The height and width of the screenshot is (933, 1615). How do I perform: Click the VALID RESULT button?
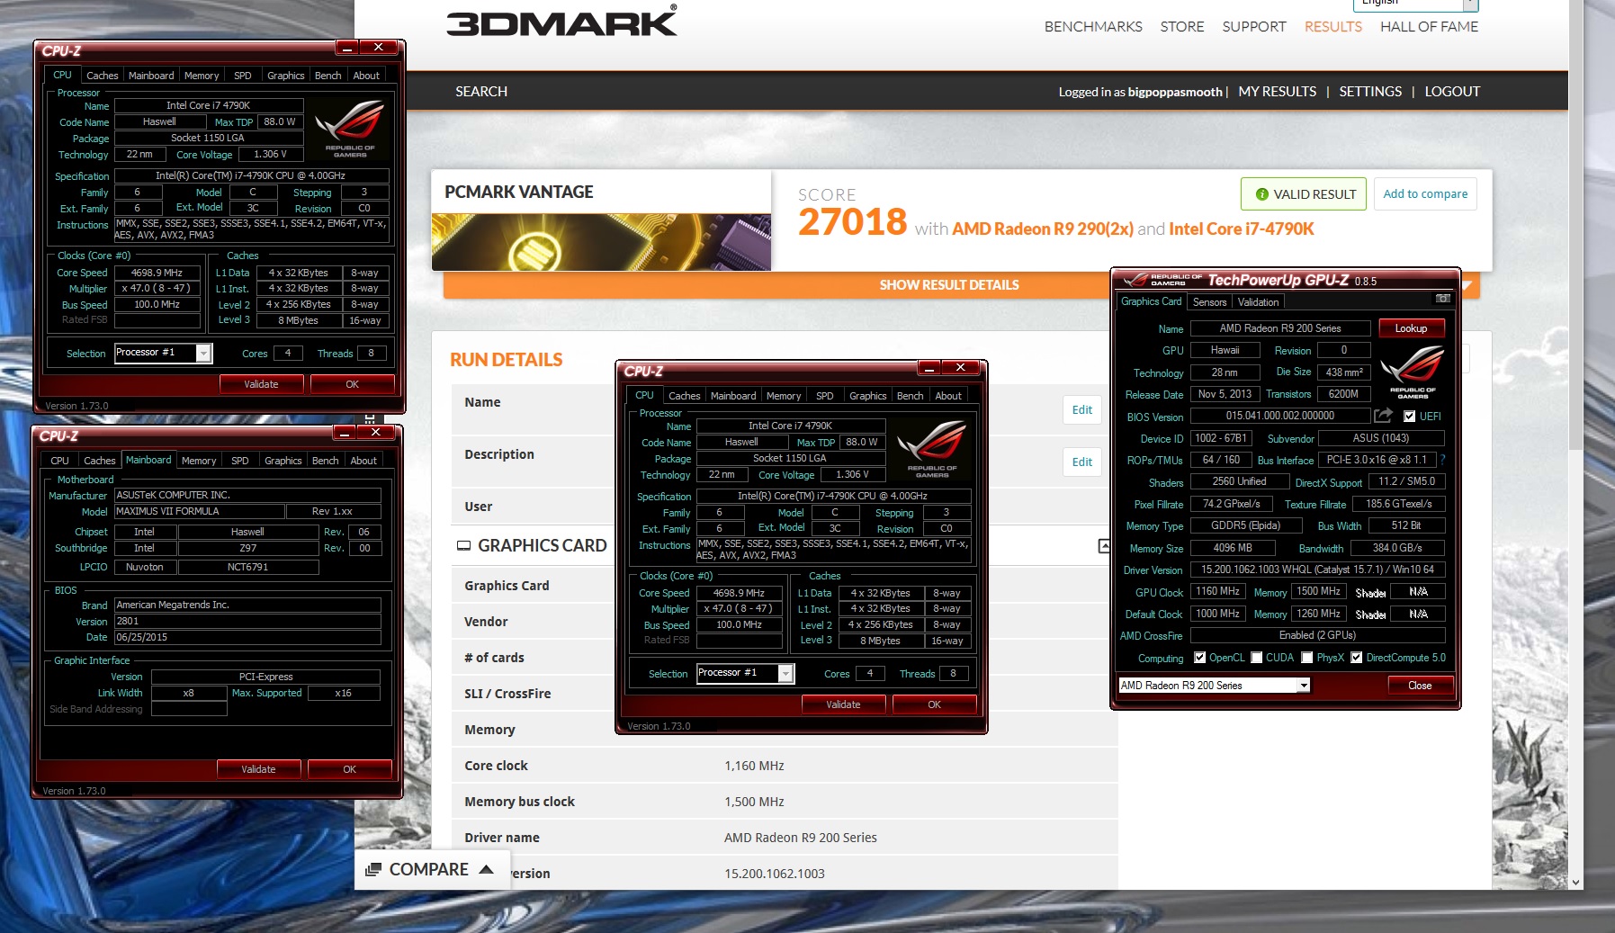1304,193
